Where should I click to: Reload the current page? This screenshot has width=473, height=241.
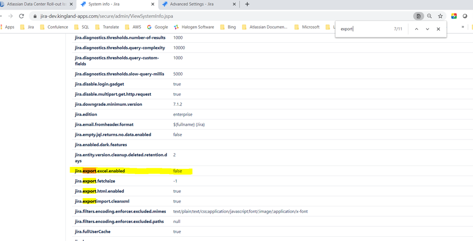coord(21,16)
